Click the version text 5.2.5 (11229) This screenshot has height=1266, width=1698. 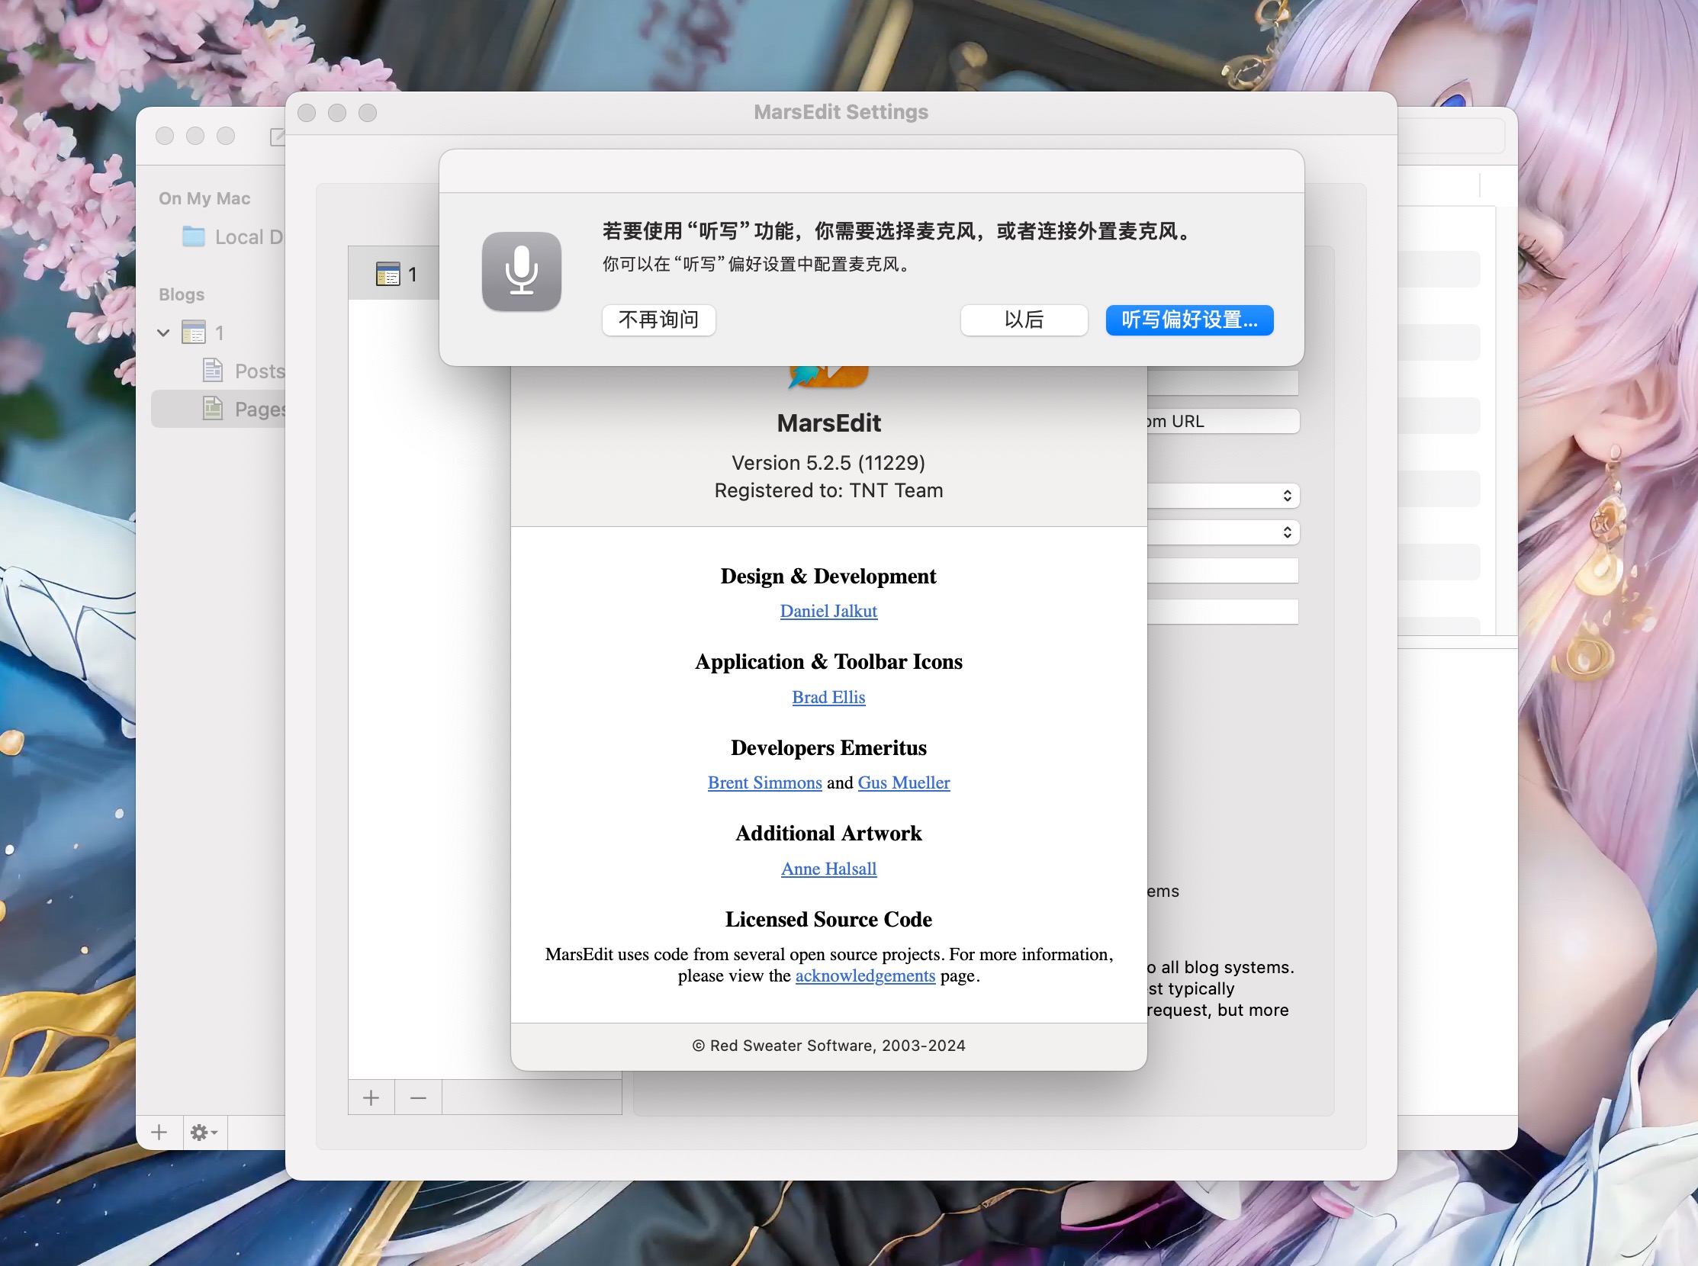[x=828, y=463]
